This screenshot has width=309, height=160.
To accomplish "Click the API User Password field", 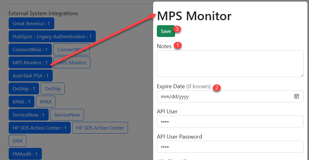I will coord(230,147).
